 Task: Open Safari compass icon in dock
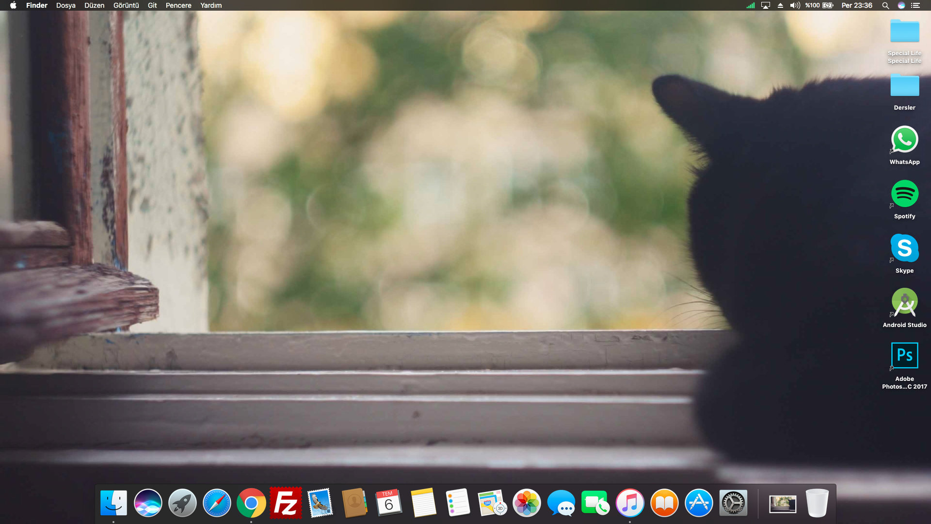[217, 503]
